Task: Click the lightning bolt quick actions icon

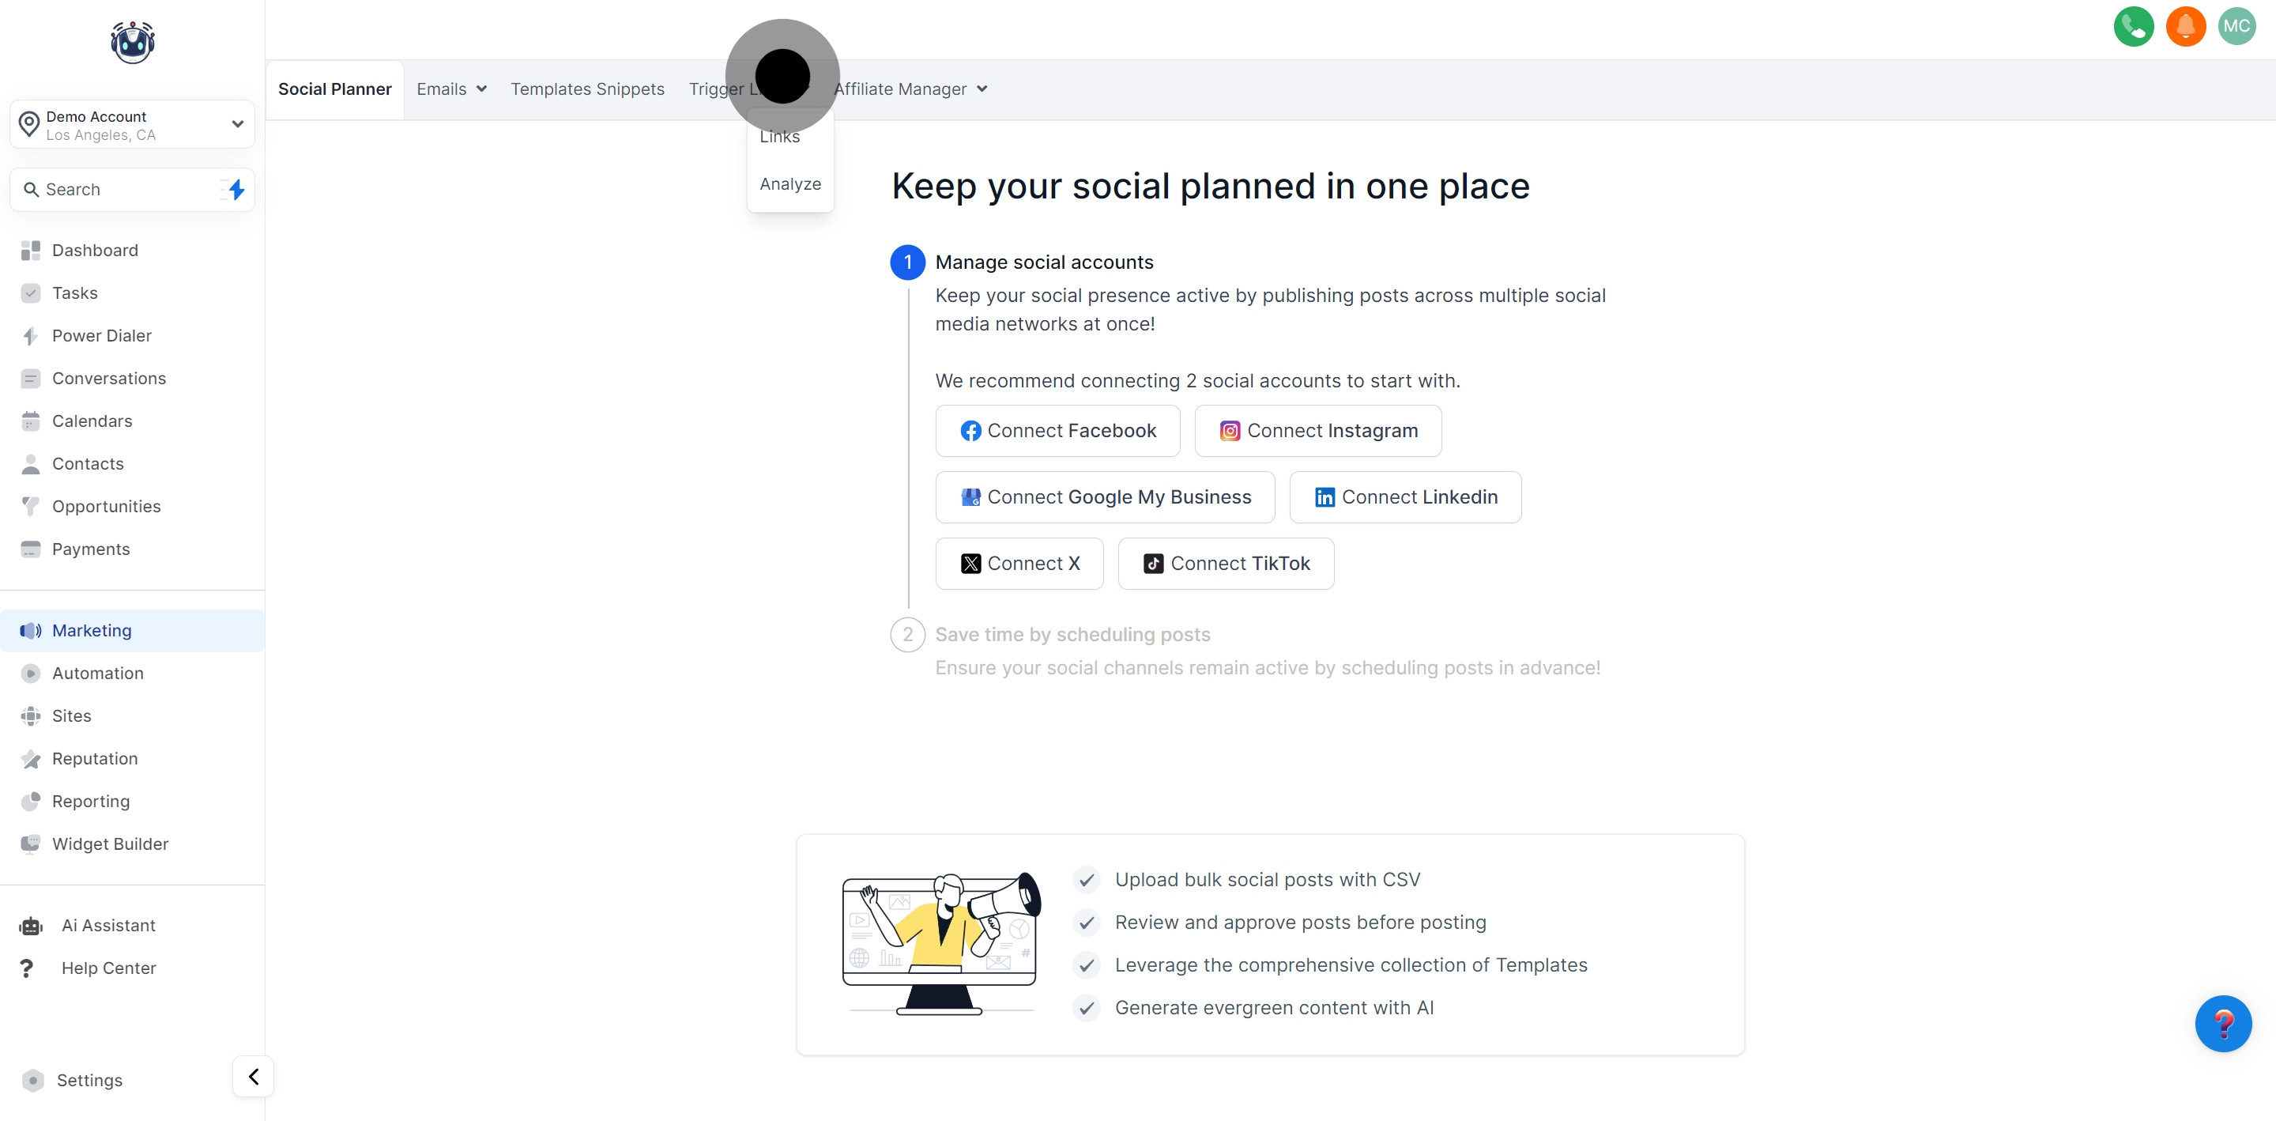Action: pos(235,189)
